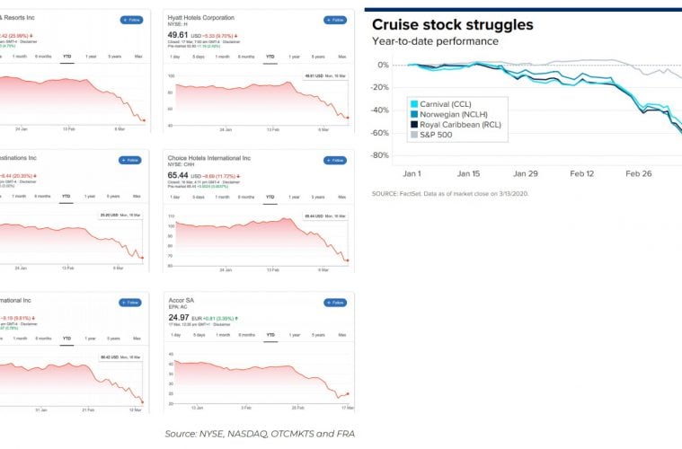Select 5 years range on Hyatt chart

coord(316,57)
